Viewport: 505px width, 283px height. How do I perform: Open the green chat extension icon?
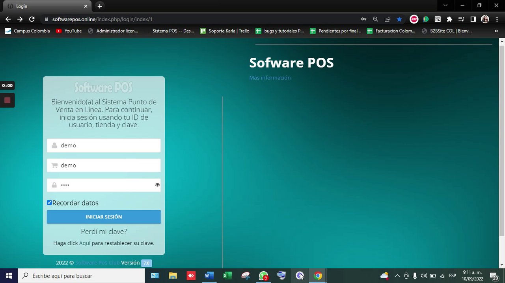coord(426,19)
